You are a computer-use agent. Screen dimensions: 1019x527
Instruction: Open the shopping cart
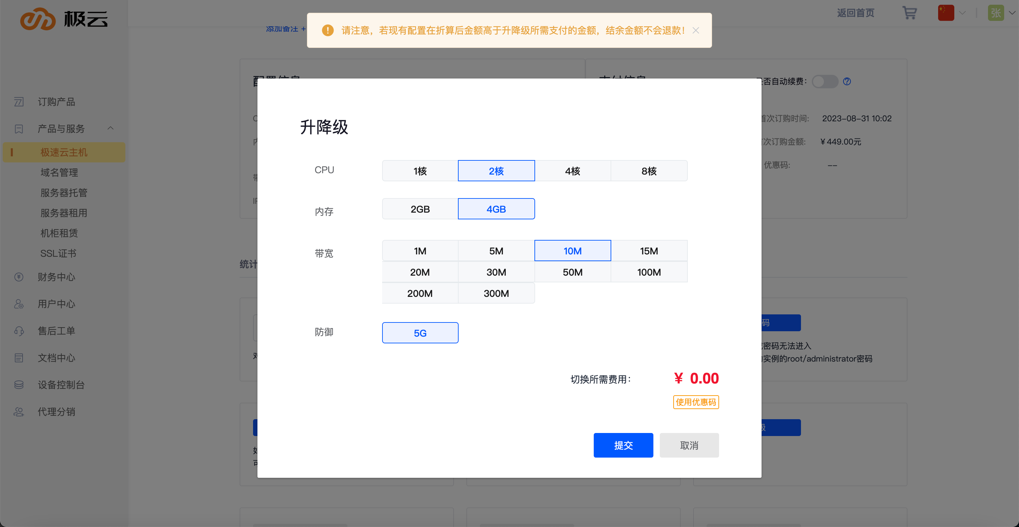pyautogui.click(x=909, y=13)
